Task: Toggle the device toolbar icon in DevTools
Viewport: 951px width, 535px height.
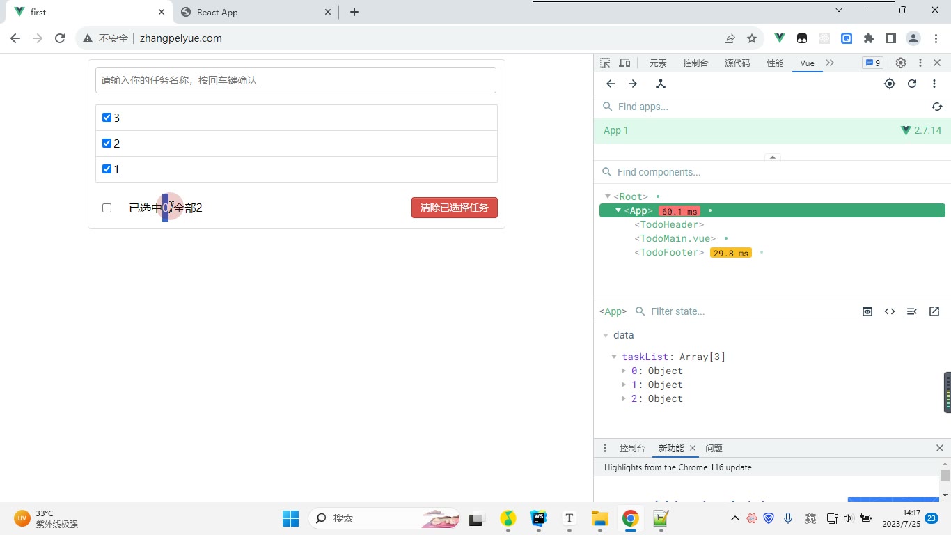Action: point(624,63)
